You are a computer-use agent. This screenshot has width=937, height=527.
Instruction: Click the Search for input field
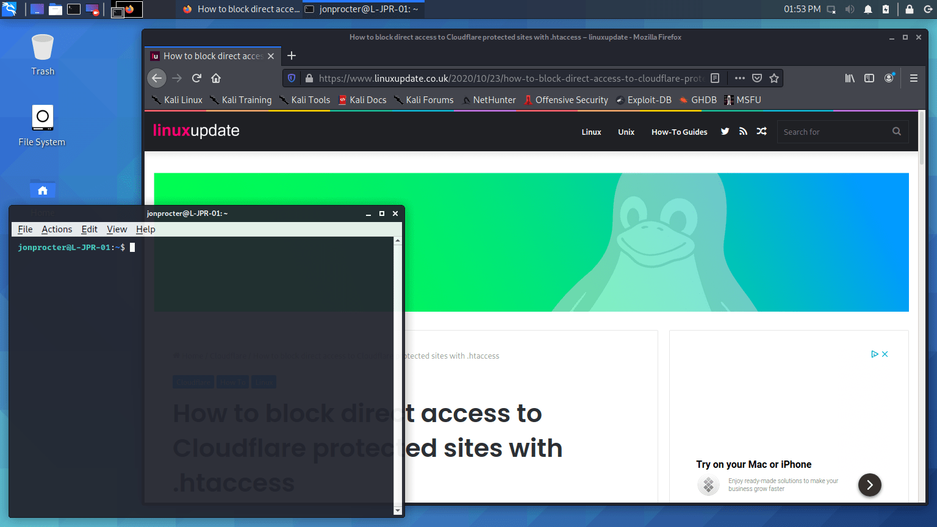point(833,132)
